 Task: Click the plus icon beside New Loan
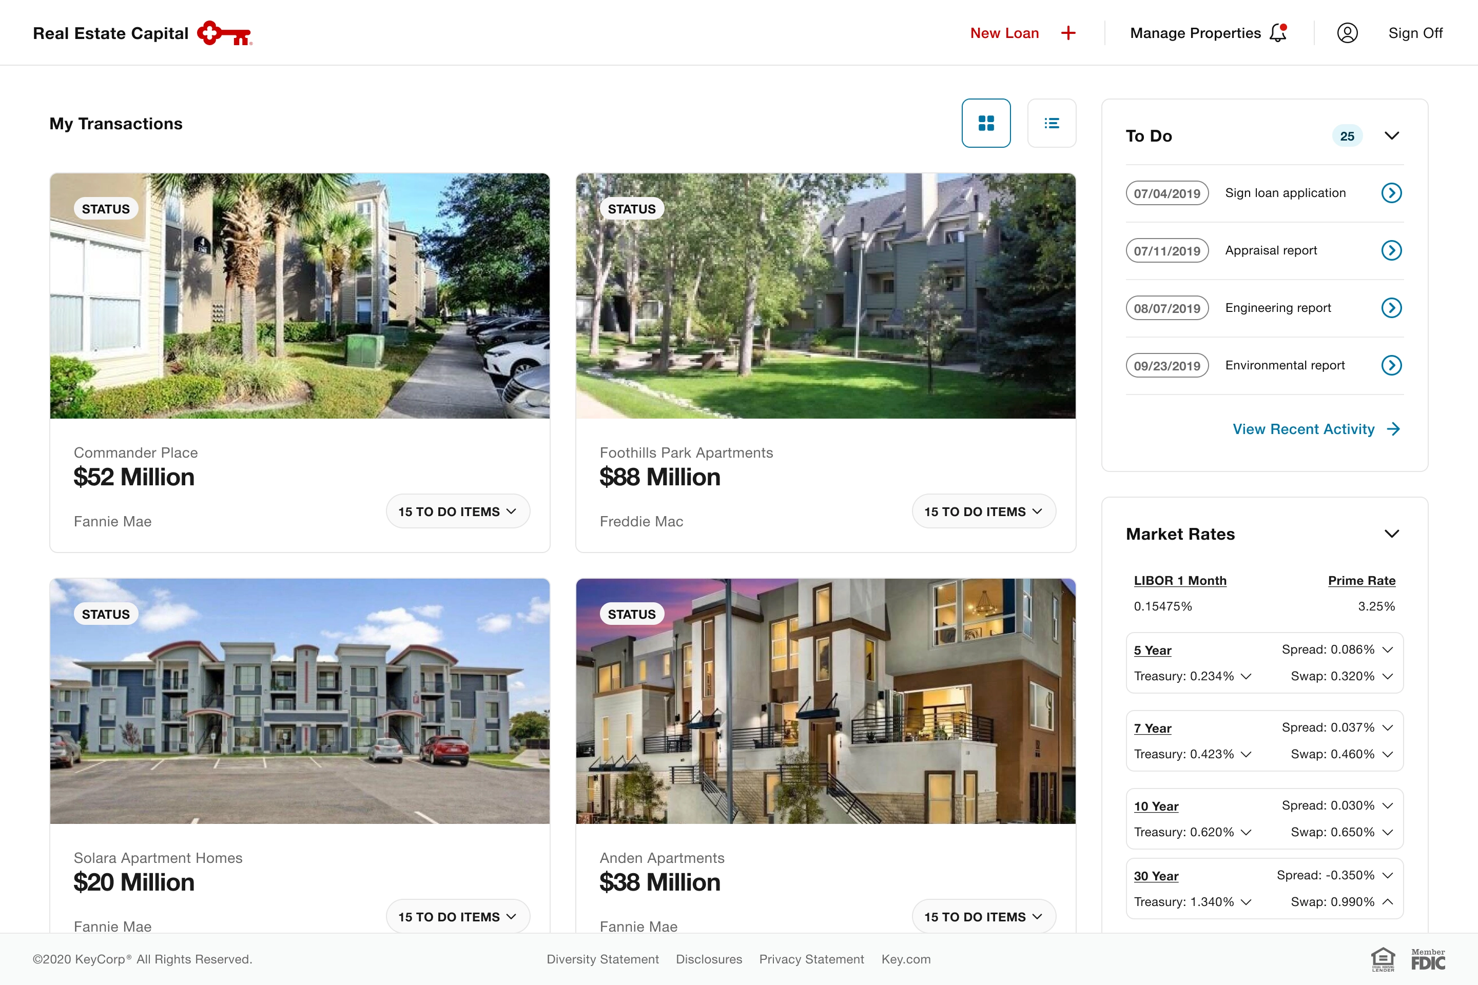[x=1067, y=33]
